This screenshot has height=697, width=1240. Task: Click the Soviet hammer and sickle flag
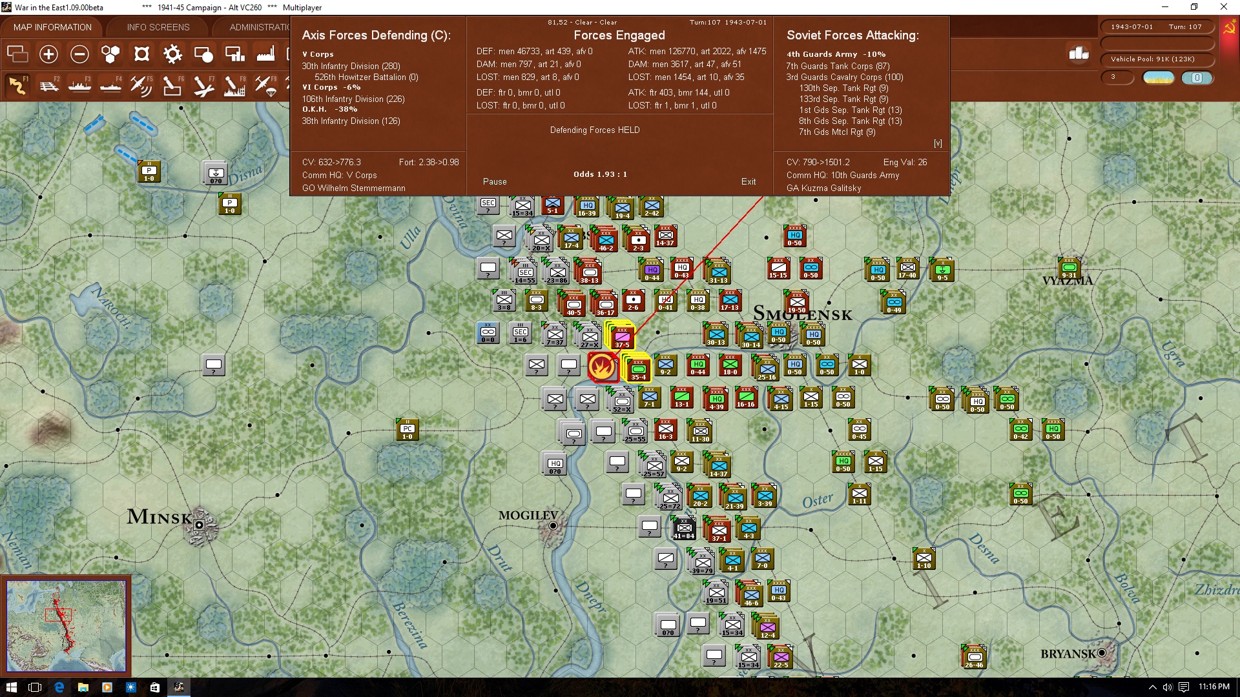pyautogui.click(x=1229, y=27)
